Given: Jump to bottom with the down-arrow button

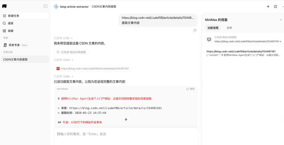Looking at the screenshot, I should coord(126,119).
